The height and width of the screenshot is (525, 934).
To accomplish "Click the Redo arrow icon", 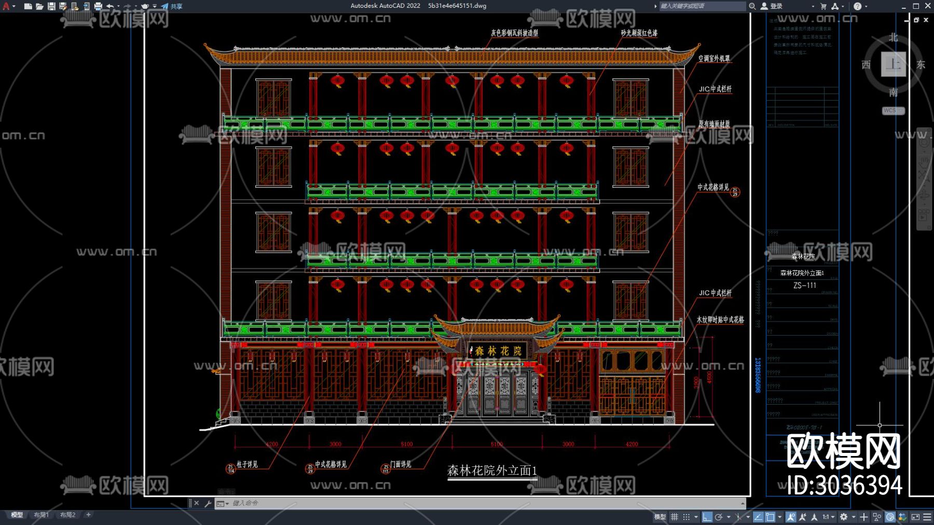I will [x=128, y=6].
